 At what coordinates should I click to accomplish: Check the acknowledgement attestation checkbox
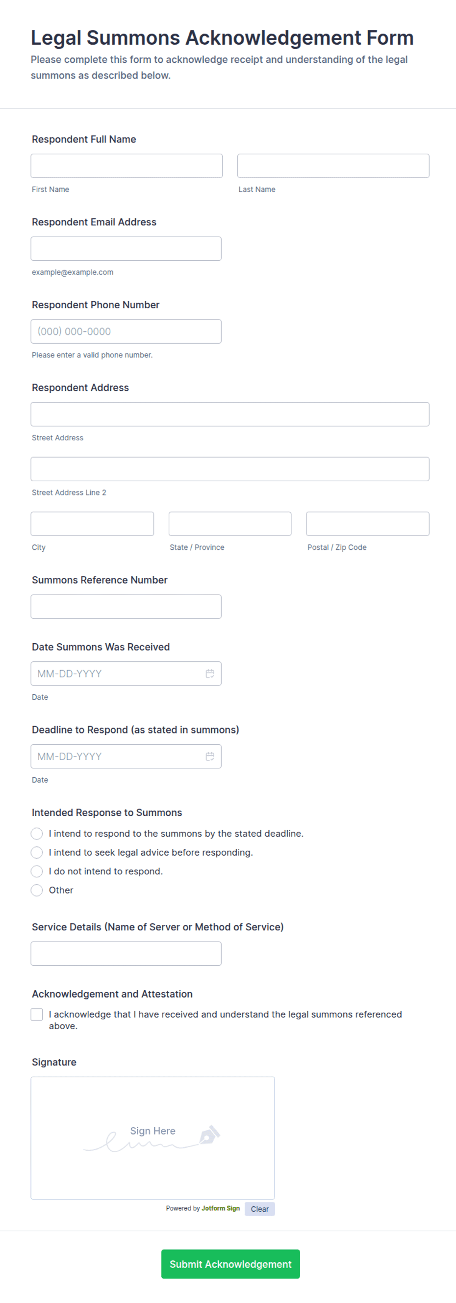(x=37, y=1014)
